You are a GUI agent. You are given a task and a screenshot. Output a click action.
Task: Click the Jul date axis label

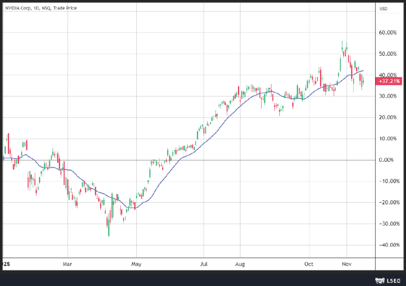tap(204, 264)
